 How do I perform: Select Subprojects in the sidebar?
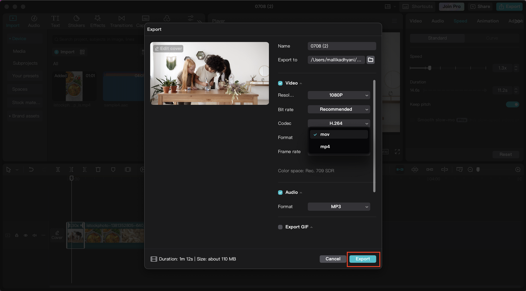(x=25, y=63)
